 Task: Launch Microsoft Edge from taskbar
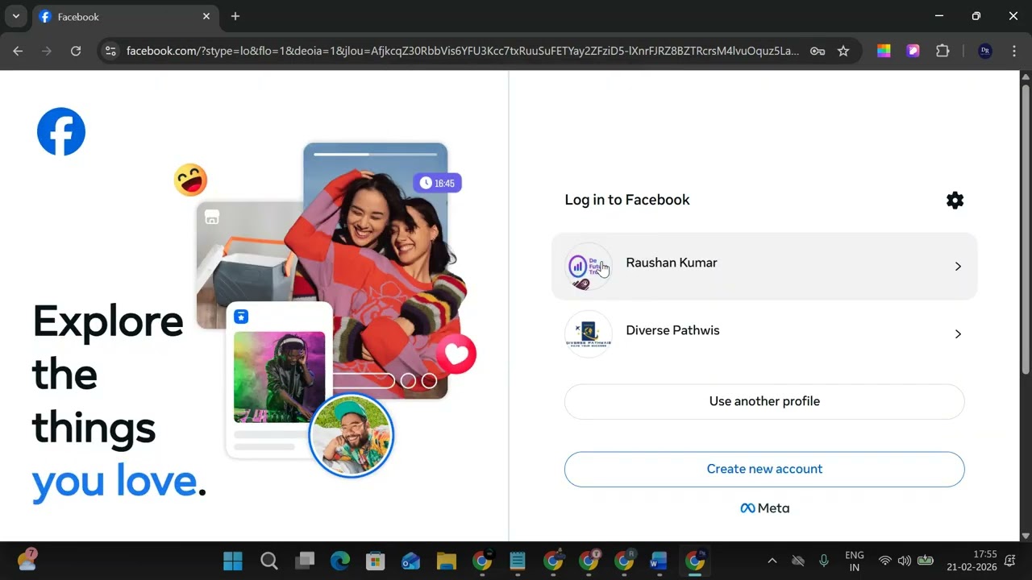pos(339,561)
